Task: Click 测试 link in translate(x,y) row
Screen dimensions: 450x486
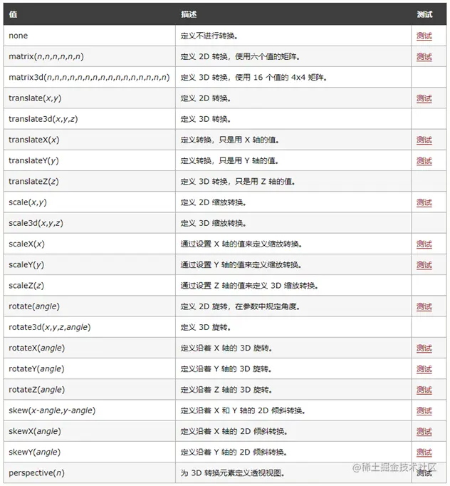Action: (424, 98)
